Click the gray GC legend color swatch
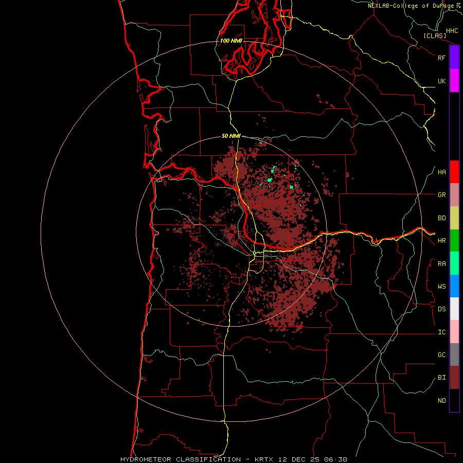The height and width of the screenshot is (463, 463). click(454, 354)
